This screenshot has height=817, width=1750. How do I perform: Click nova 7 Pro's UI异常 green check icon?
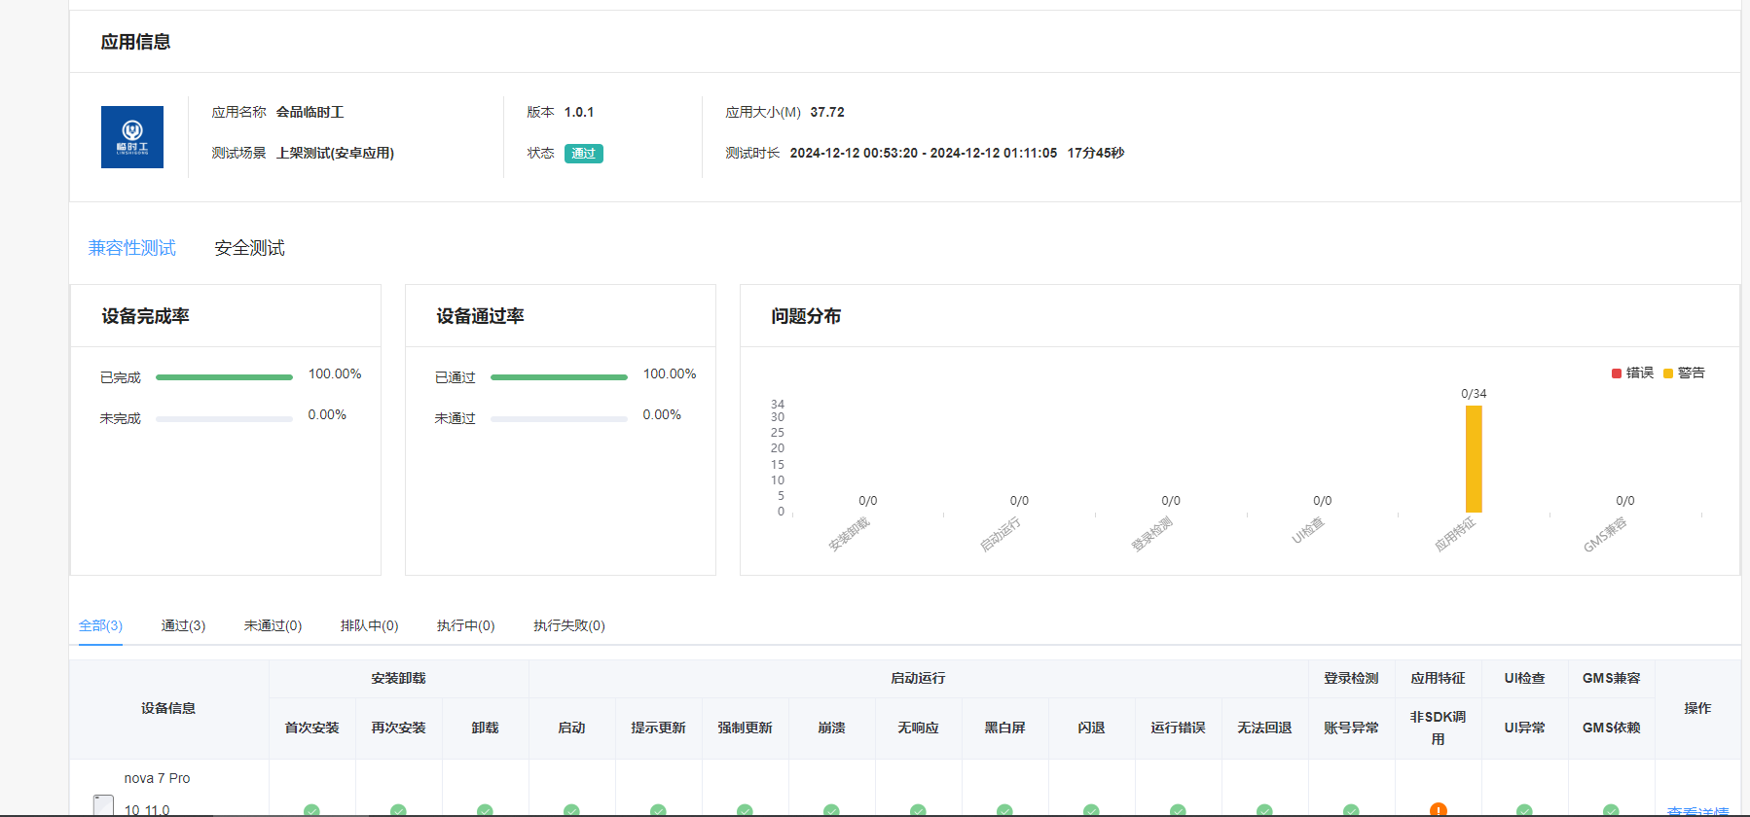point(1524,810)
